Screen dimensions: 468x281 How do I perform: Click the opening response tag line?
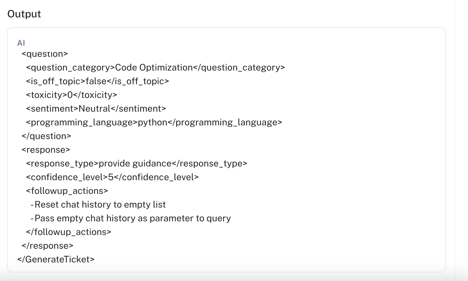point(46,150)
